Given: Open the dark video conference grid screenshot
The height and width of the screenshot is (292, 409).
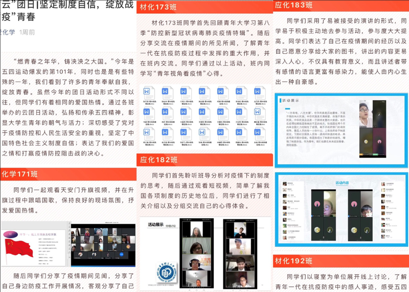Looking at the screenshot, I should point(102,243).
